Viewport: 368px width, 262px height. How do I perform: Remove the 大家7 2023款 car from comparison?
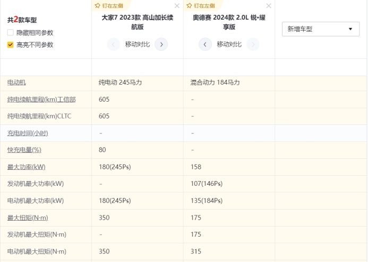click(177, 6)
